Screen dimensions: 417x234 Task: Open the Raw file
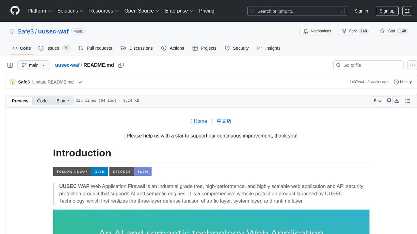377,101
